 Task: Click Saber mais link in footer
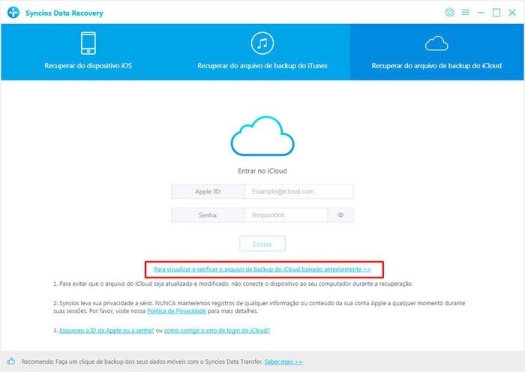[283, 361]
